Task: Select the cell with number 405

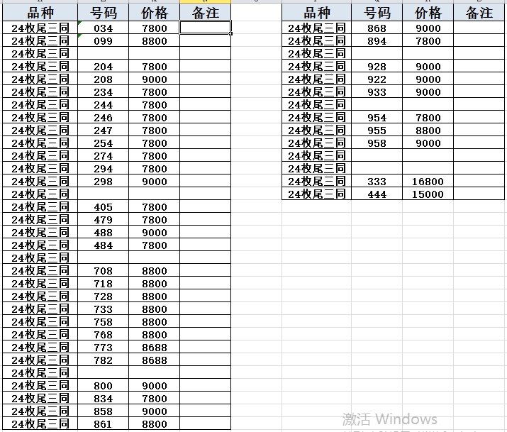Action: pyautogui.click(x=103, y=207)
